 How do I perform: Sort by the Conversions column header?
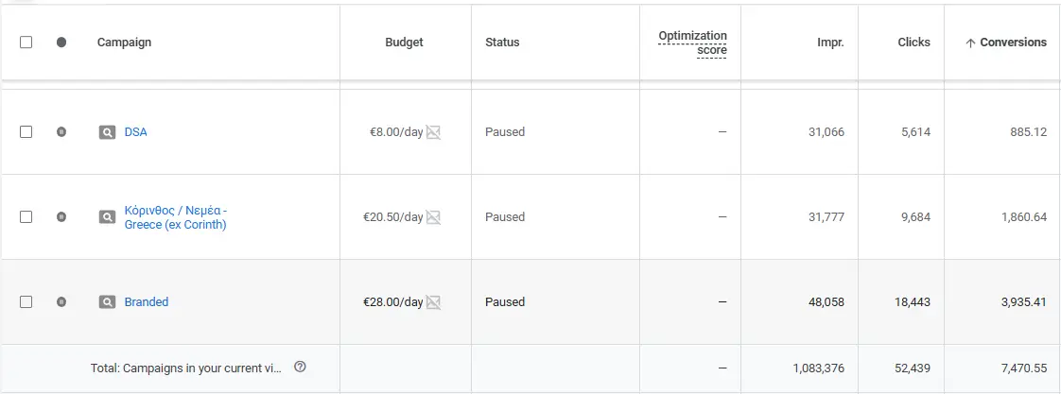point(1012,43)
